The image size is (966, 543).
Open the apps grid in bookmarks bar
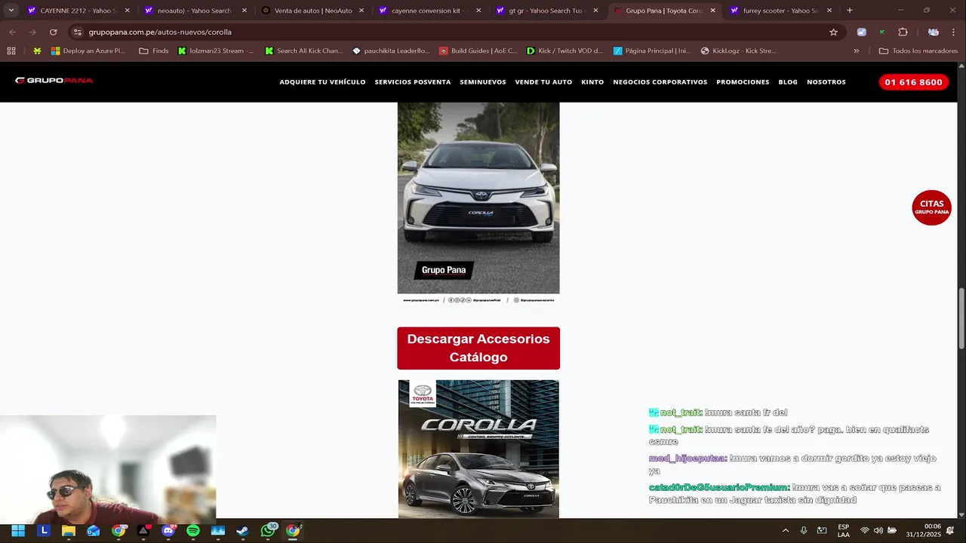[11, 51]
